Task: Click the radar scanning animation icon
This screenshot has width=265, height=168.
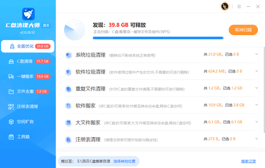Action: tap(75, 30)
